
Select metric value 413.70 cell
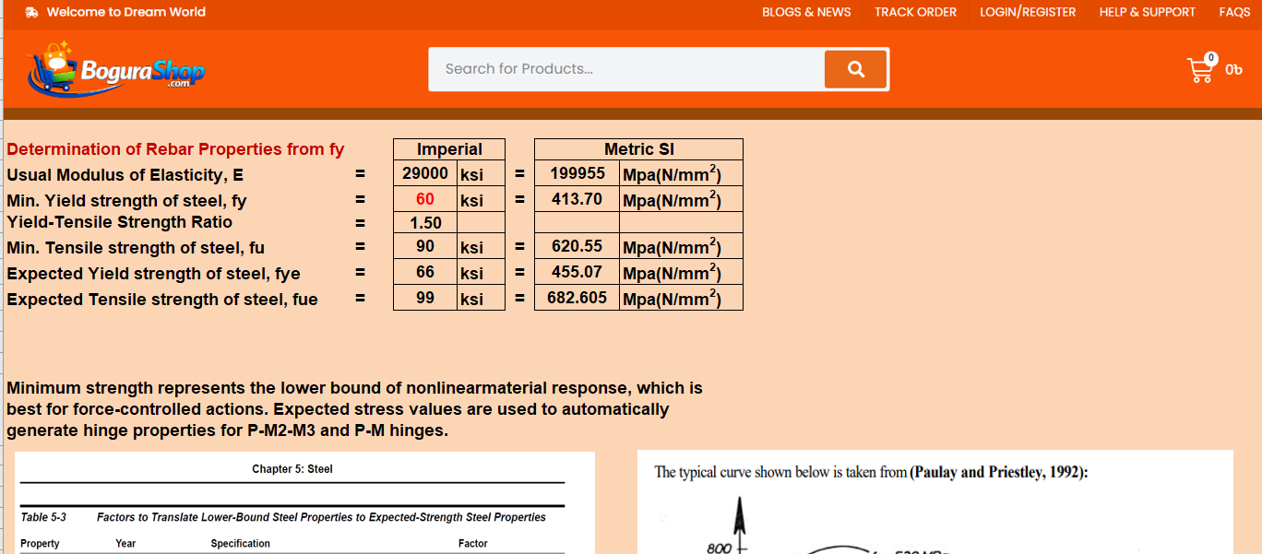577,199
